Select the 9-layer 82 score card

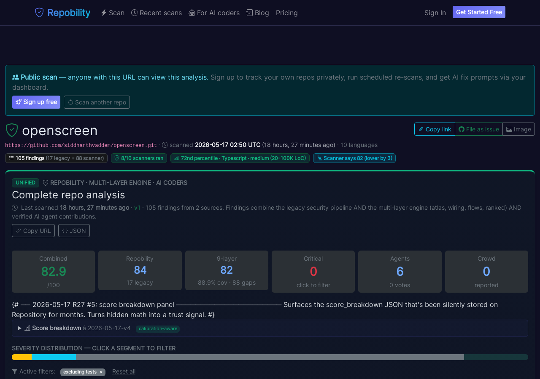tap(227, 270)
